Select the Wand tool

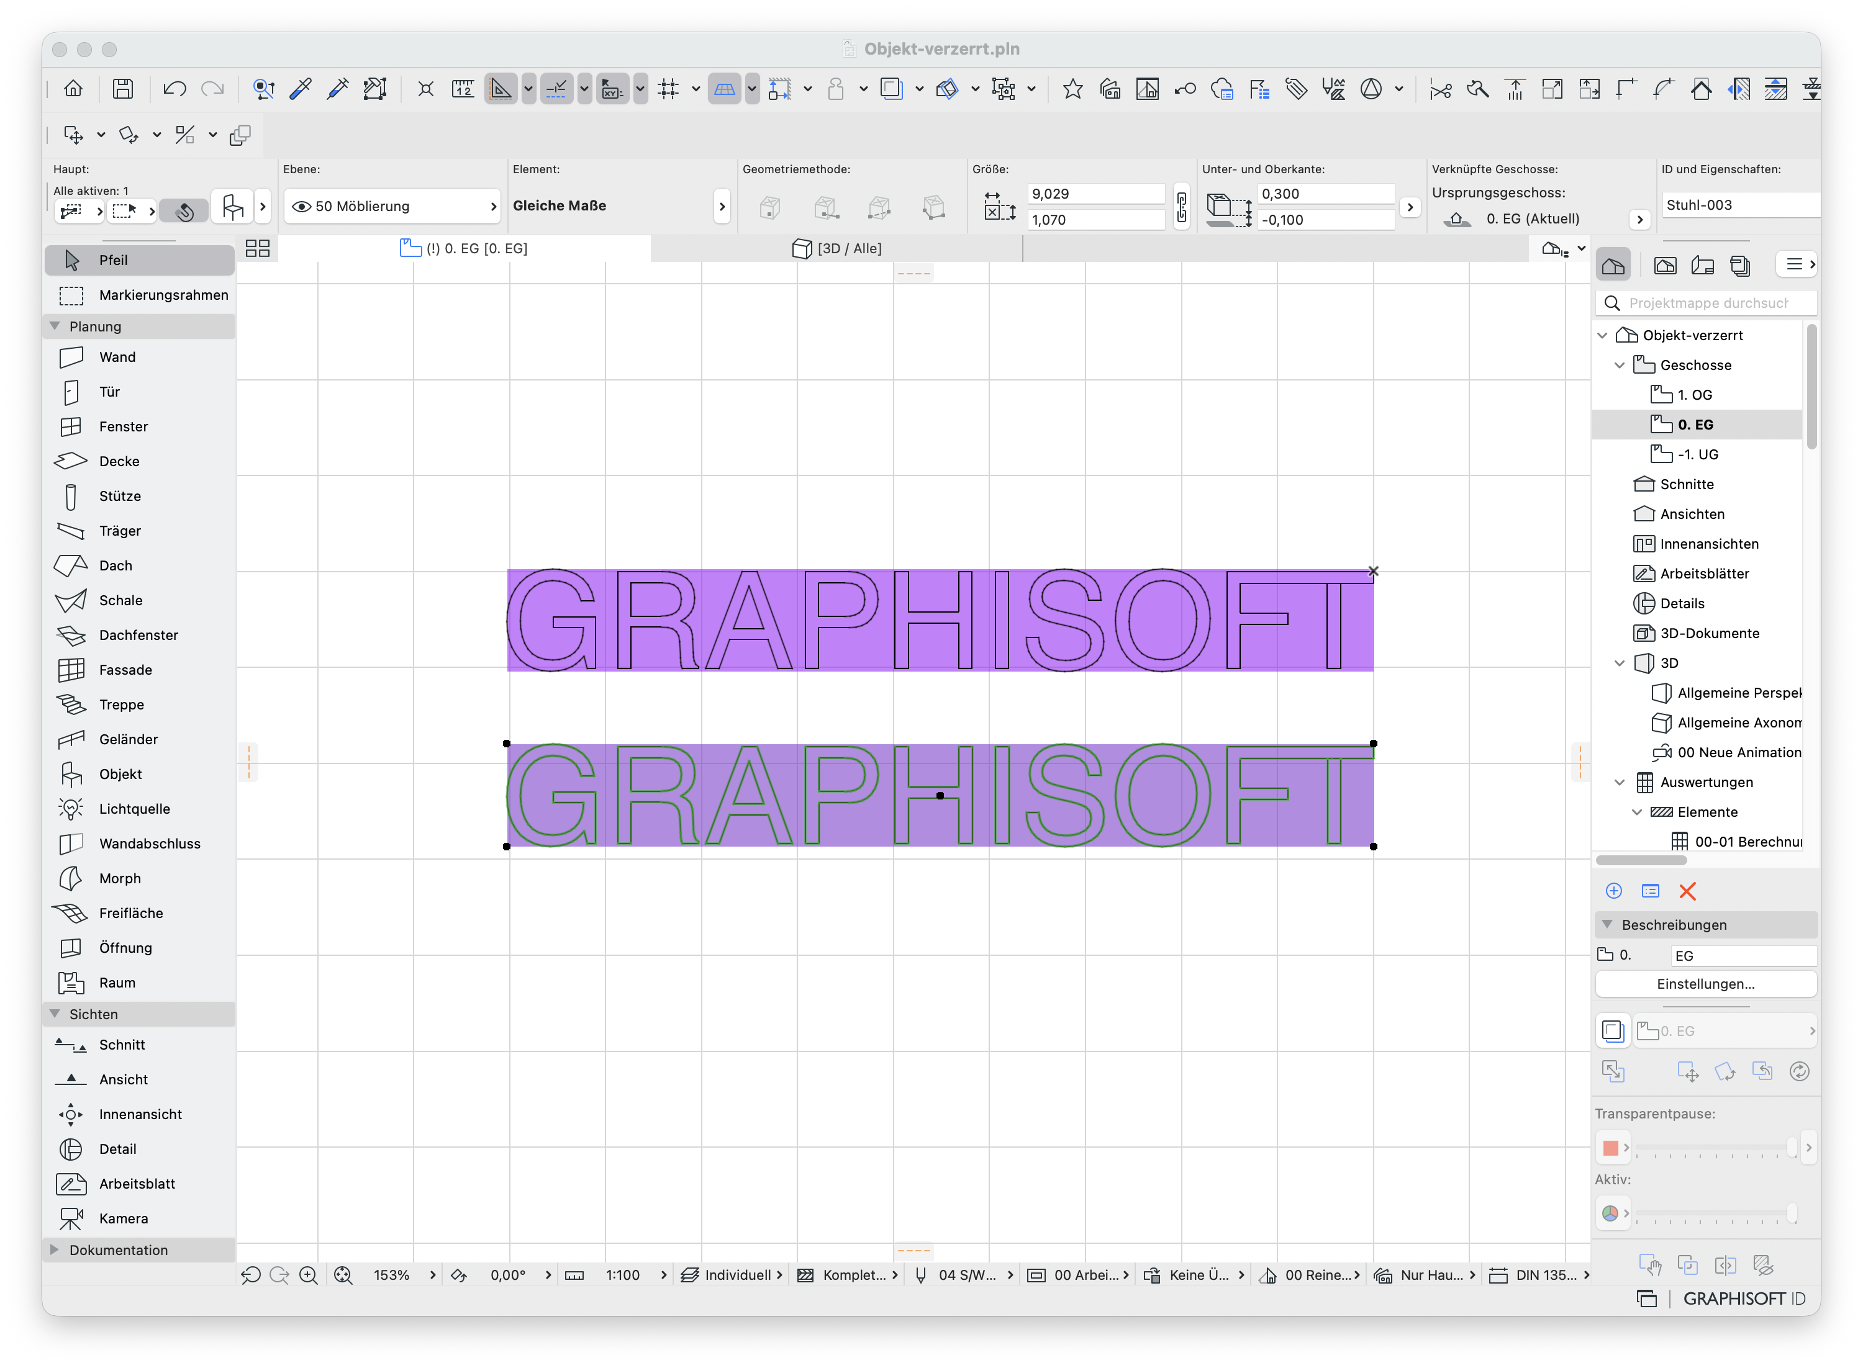[x=139, y=357]
